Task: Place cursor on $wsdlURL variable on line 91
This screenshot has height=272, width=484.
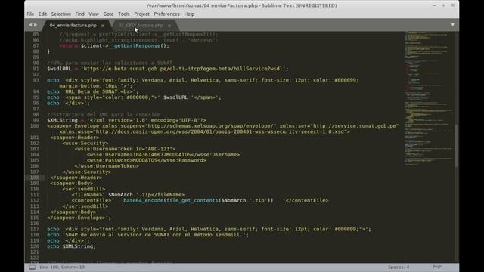Action: pos(59,69)
